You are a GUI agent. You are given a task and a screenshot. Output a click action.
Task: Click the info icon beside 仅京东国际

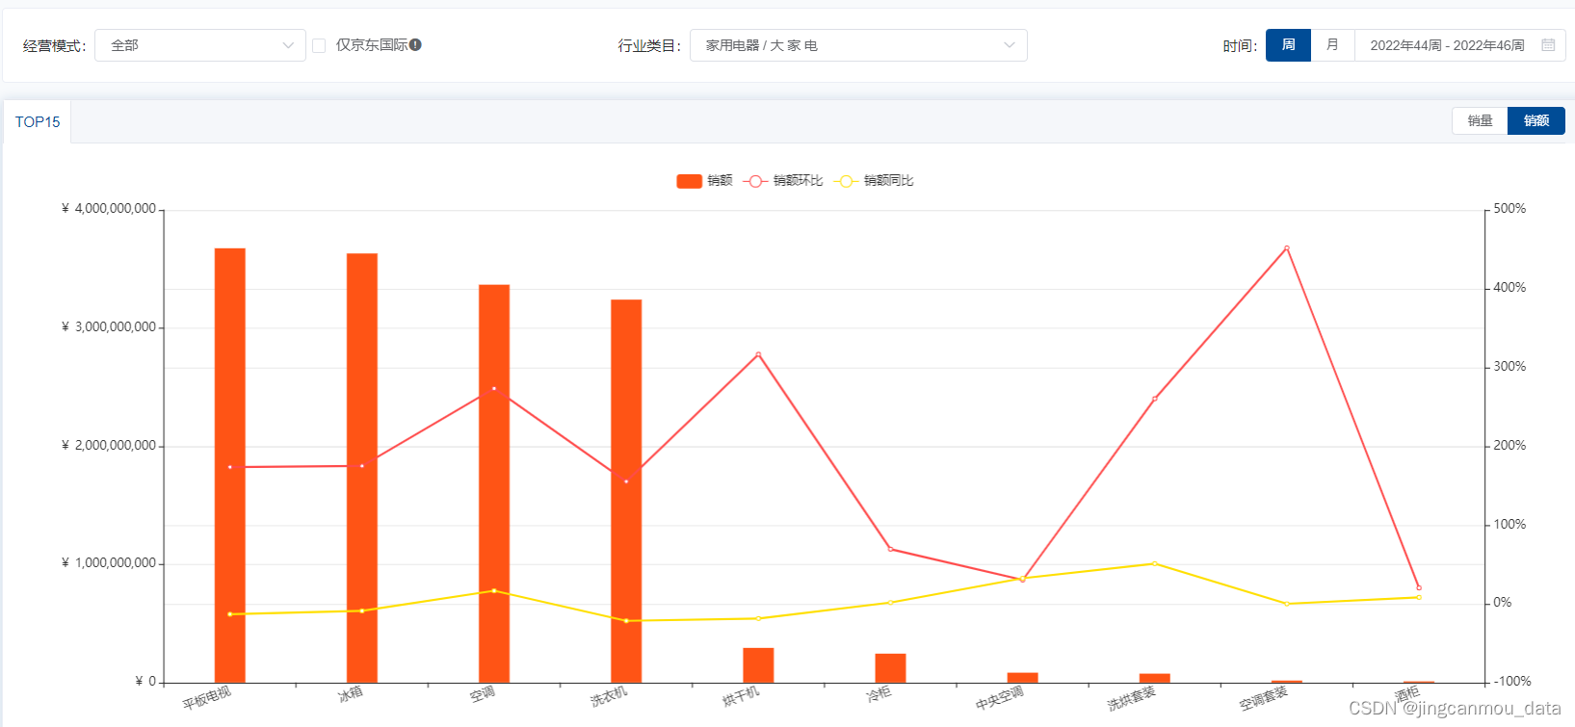click(x=415, y=44)
